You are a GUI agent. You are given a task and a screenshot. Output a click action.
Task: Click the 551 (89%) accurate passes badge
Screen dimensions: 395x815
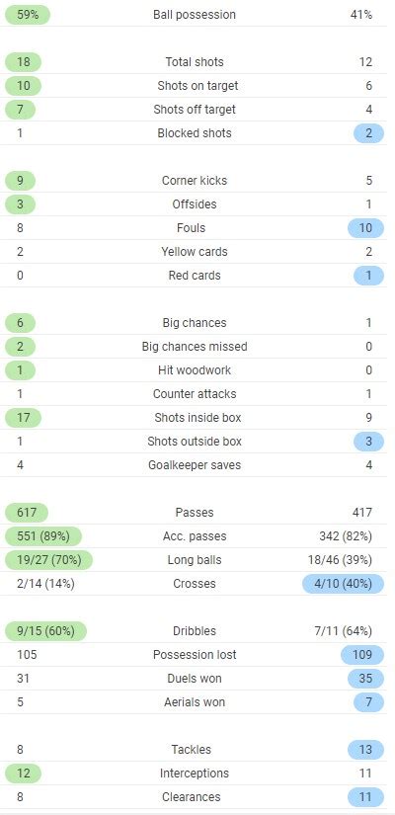(43, 535)
